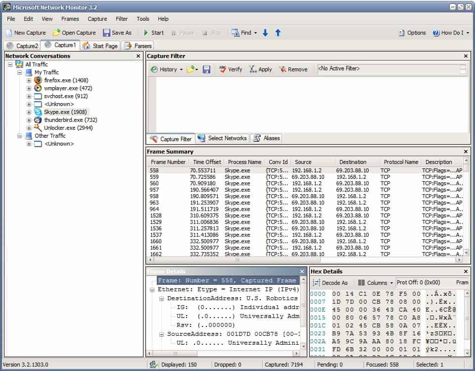Click the status bar capture icon near Displayed
Screen dimensions: 475x371
tap(153, 365)
